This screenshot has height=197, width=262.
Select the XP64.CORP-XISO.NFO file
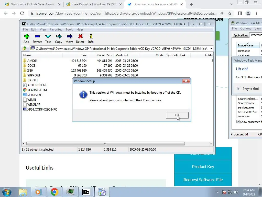(x=42, y=109)
